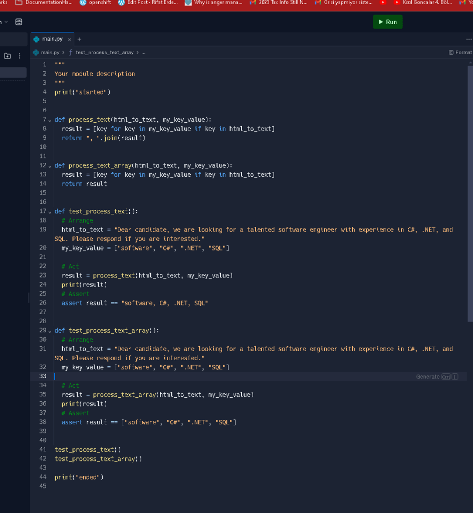Select the highlighted file row in the sidebar

point(13,72)
